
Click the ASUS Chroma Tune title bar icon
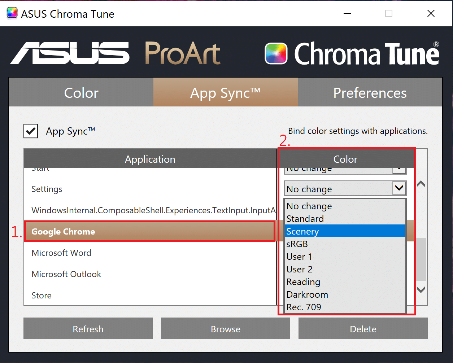pos(12,13)
